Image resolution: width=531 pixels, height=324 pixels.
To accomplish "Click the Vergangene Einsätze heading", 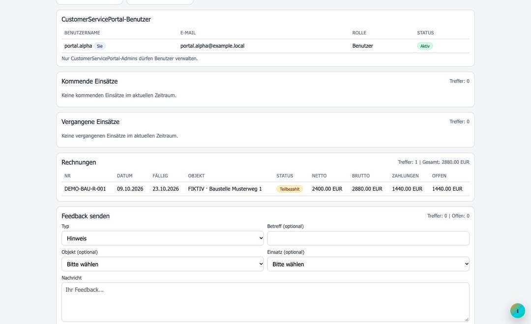I will [90, 122].
